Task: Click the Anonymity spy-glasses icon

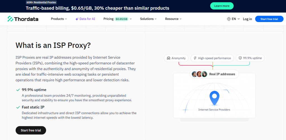Action: (x=168, y=58)
